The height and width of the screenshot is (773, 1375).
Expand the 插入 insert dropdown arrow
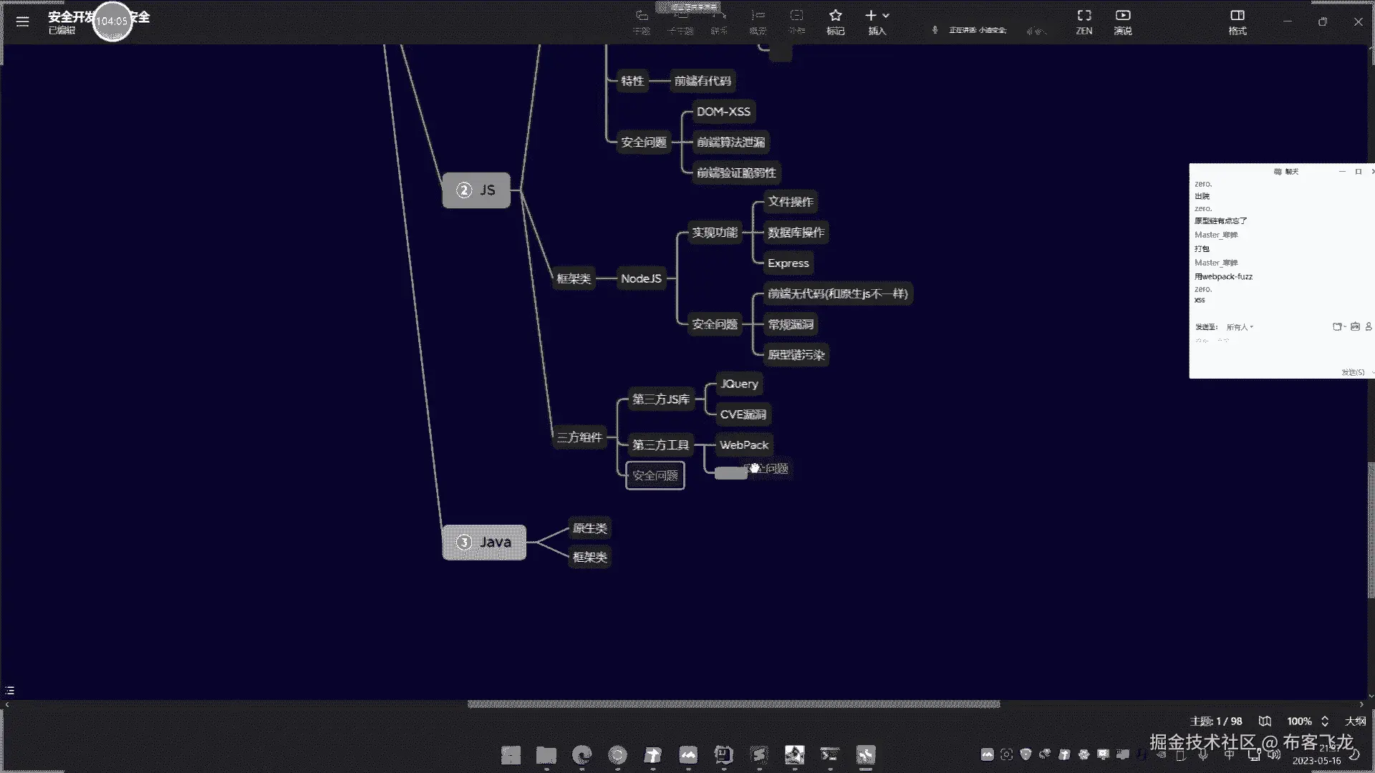[x=886, y=15]
